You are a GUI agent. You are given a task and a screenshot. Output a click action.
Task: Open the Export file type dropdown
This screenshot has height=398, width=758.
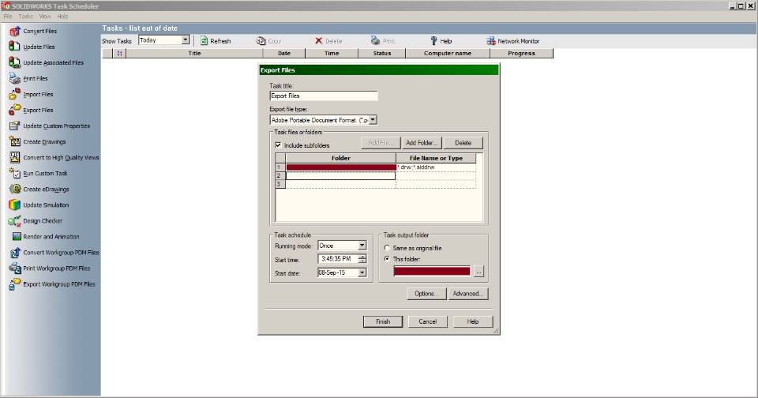point(373,120)
